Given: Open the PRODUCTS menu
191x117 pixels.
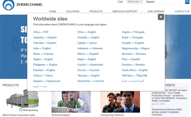Looking at the screenshot, I should pyautogui.click(x=96, y=11).
